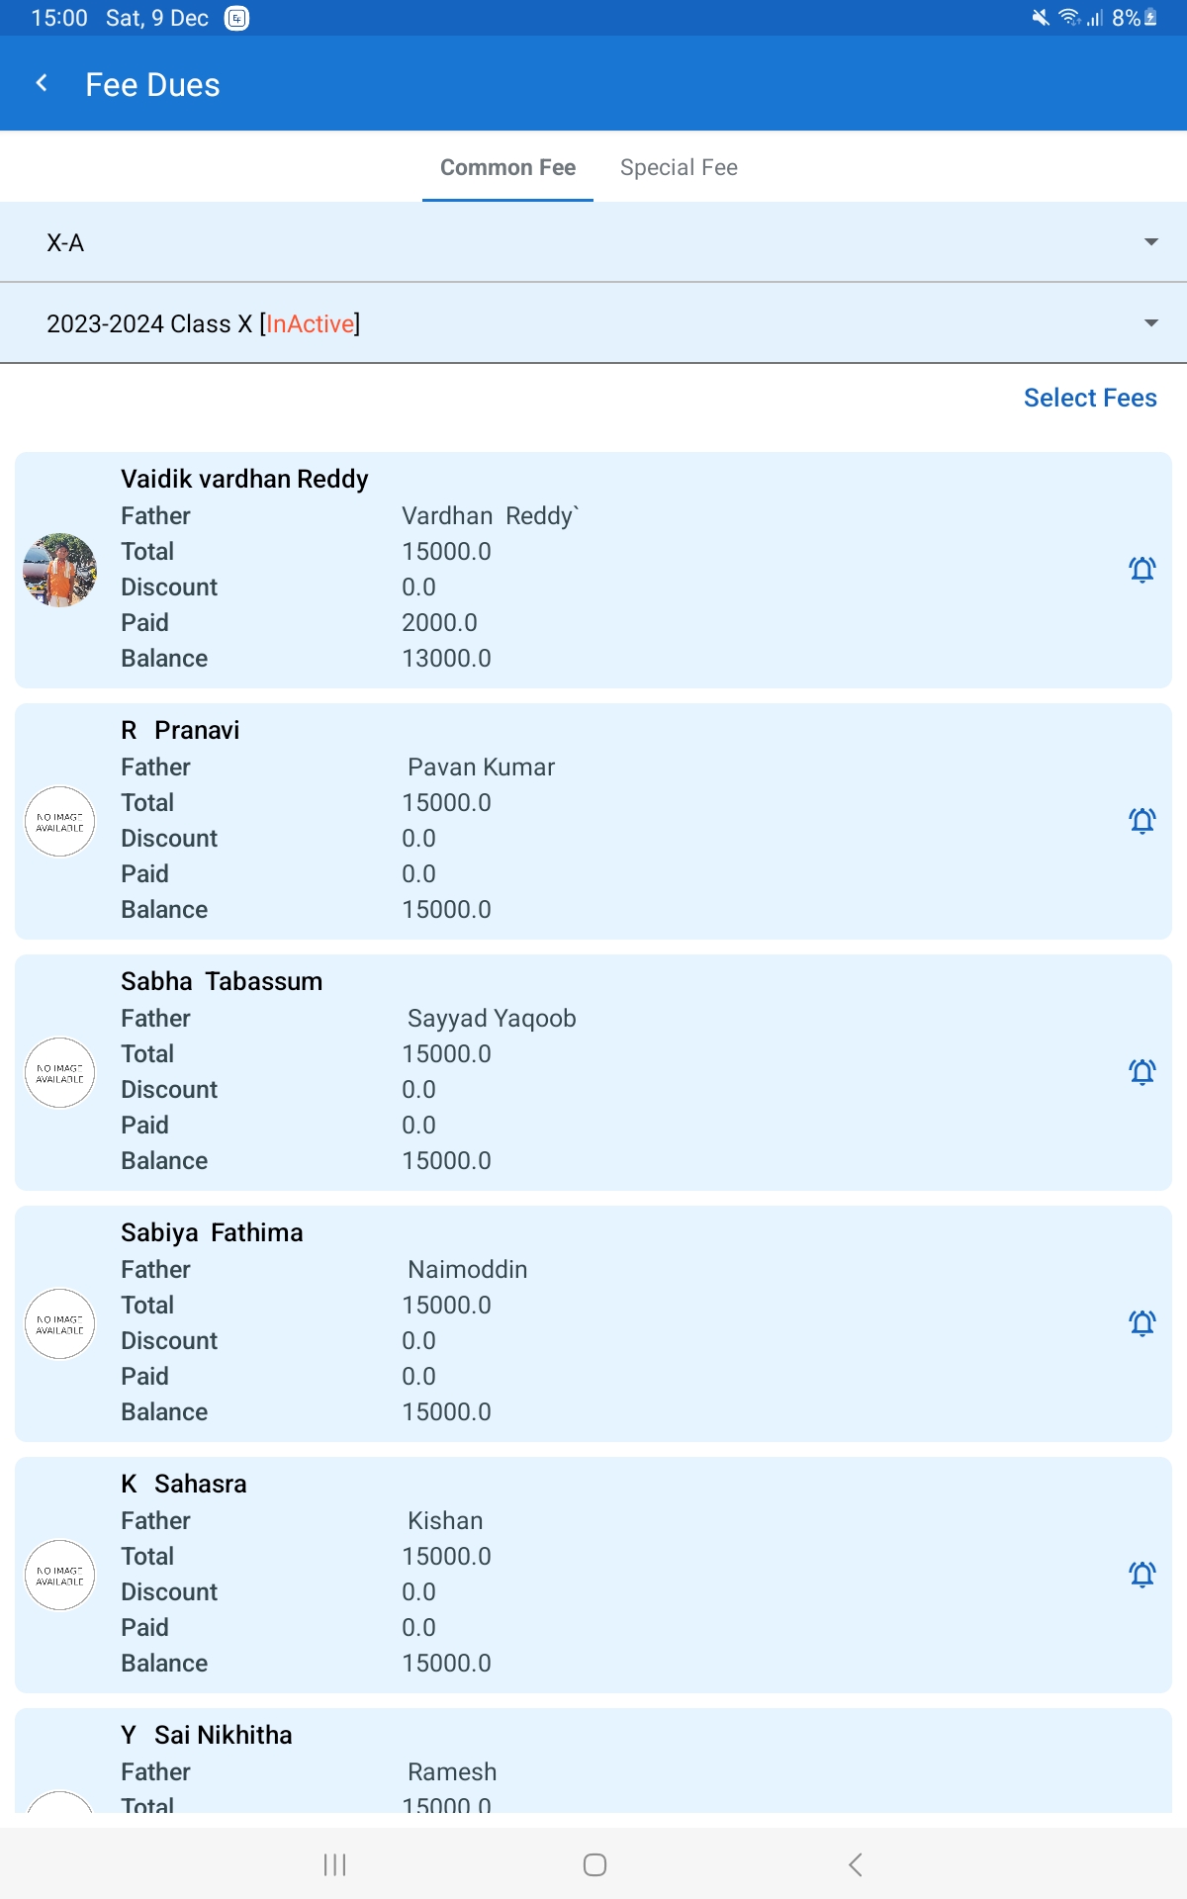Tap the reminder bell for K Sahasra
1187x1899 pixels.
pos(1141,1575)
